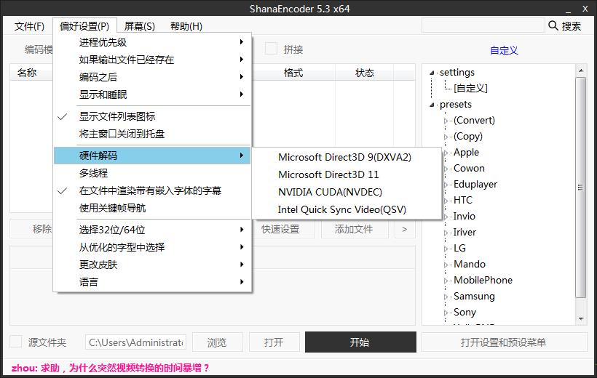597x378 pixels.
Task: Open the 从优化的字型中选择 submenu
Action: pos(152,247)
